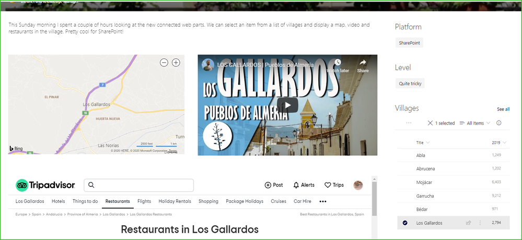The image size is (522, 240).
Task: Click the Tripadvisor owl logo
Action: (21, 185)
